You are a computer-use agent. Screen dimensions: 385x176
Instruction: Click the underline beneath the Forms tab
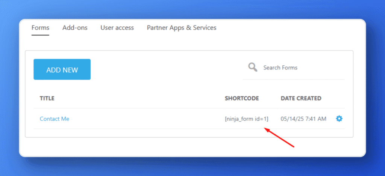click(40, 35)
